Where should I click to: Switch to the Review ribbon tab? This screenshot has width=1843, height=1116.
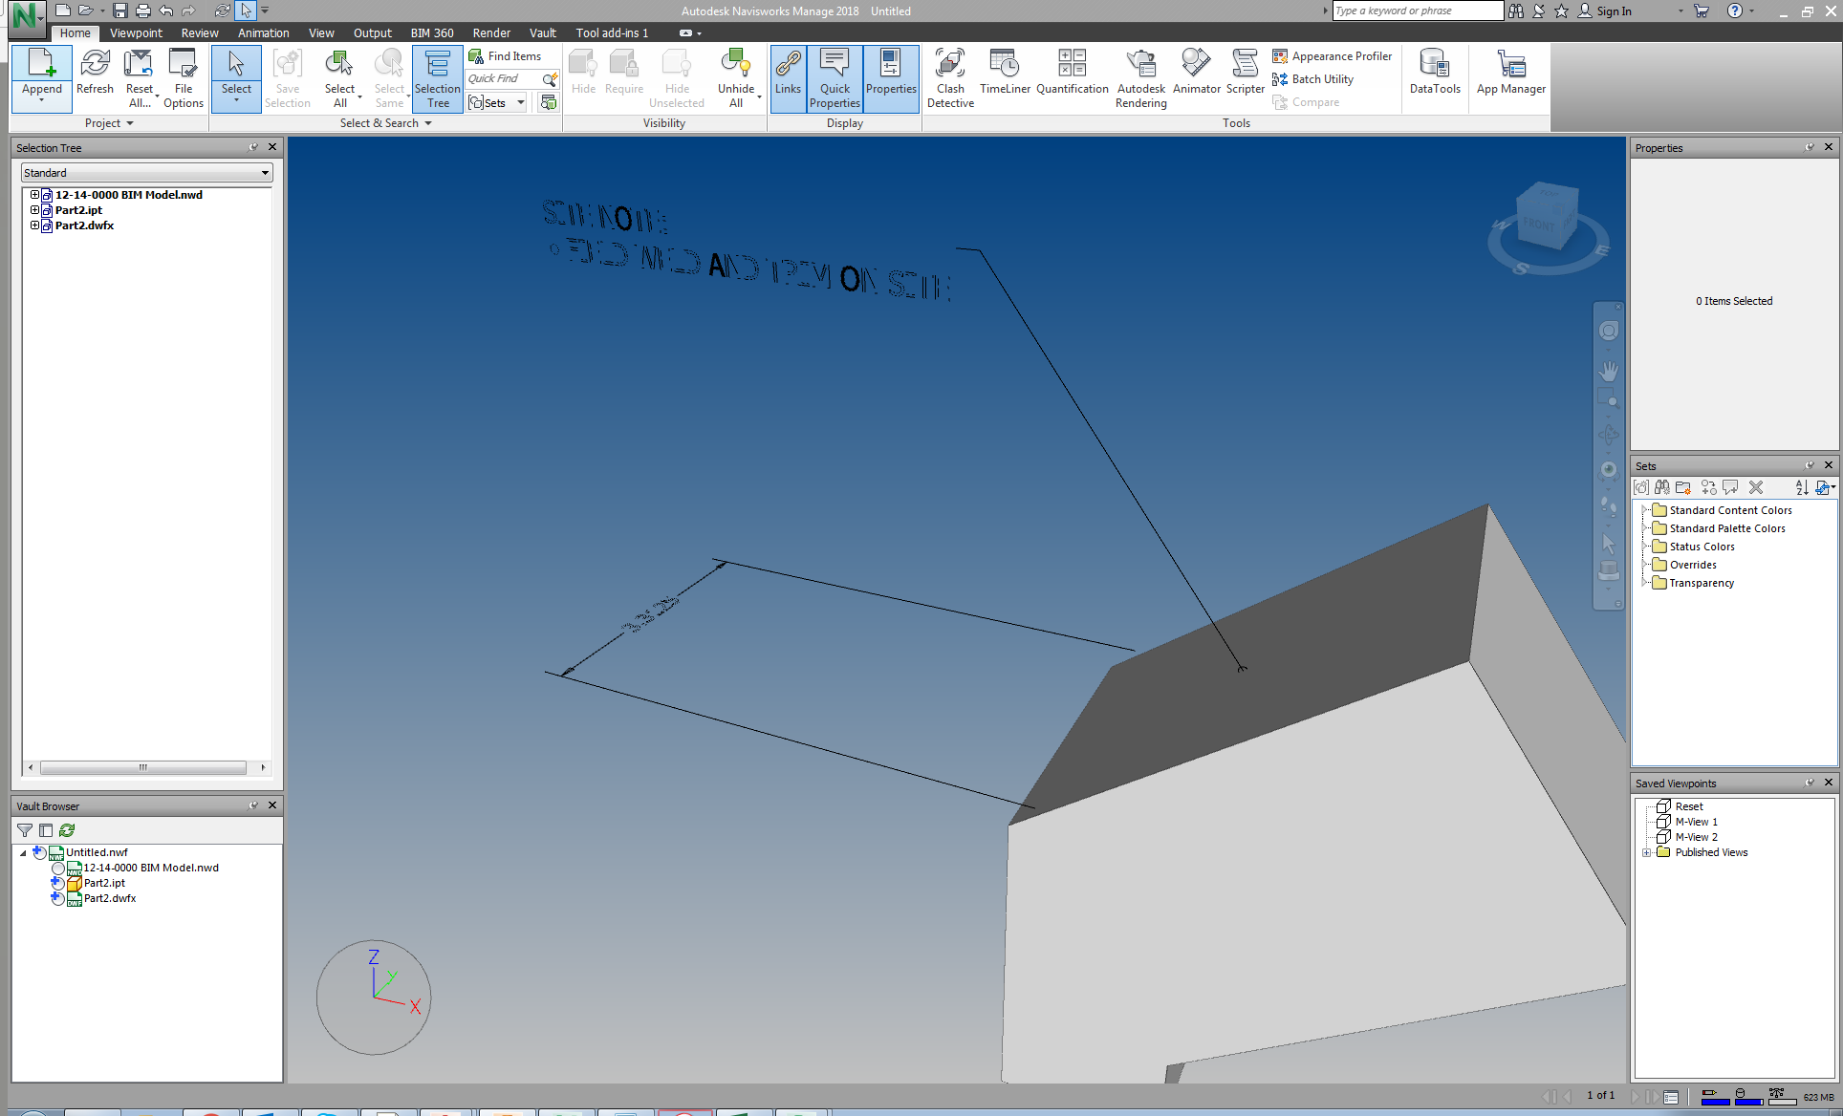(x=200, y=32)
